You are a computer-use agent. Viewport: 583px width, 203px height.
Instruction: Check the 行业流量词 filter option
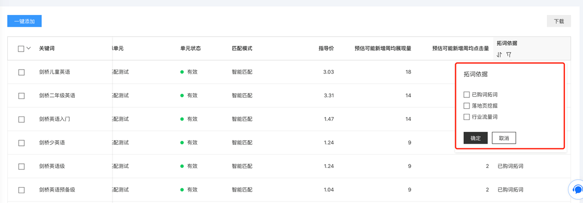466,117
